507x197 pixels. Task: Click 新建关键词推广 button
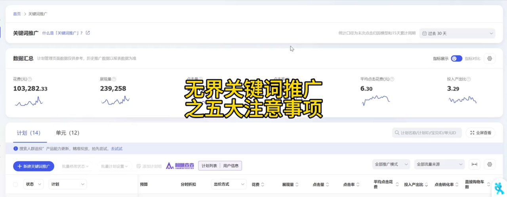tap(34, 166)
